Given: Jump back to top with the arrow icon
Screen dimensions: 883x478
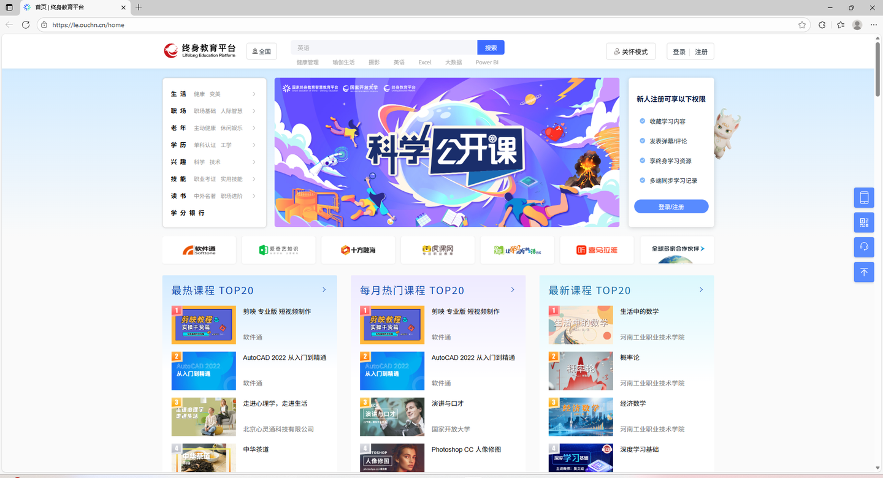Looking at the screenshot, I should click(864, 272).
